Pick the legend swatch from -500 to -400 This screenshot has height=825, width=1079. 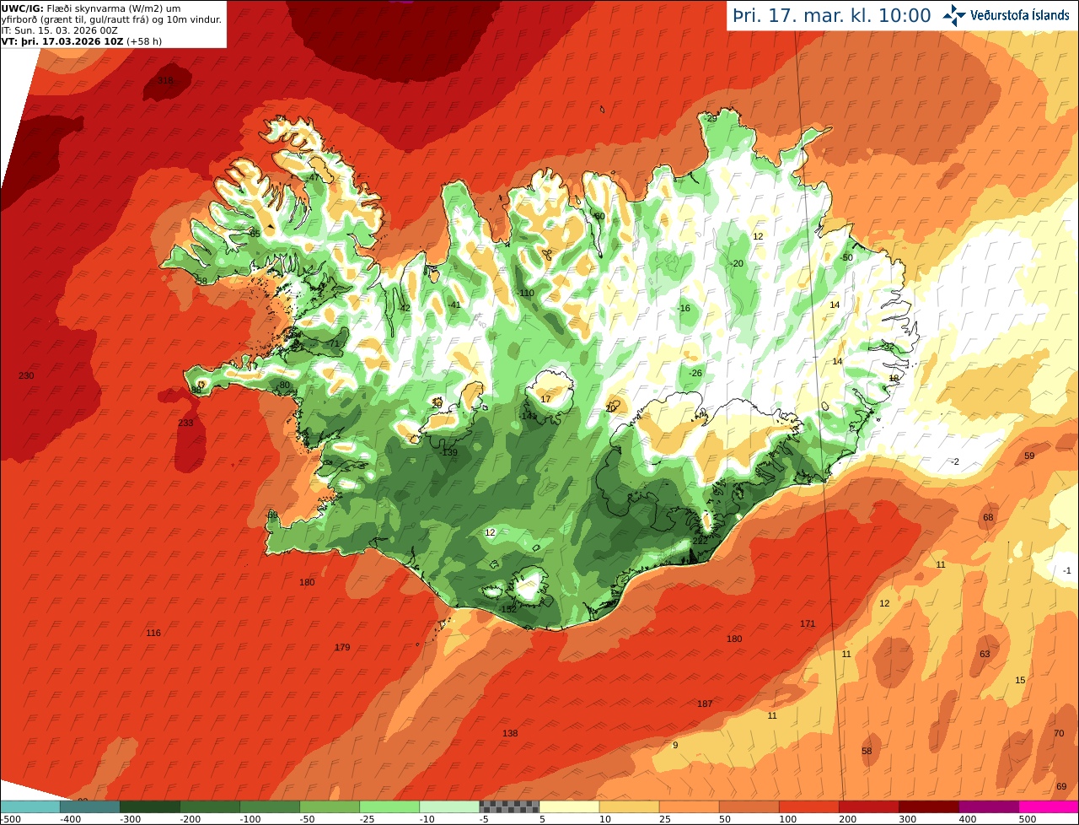point(30,806)
